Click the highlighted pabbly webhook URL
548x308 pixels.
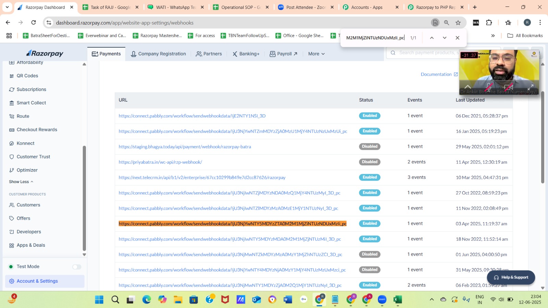pyautogui.click(x=233, y=224)
